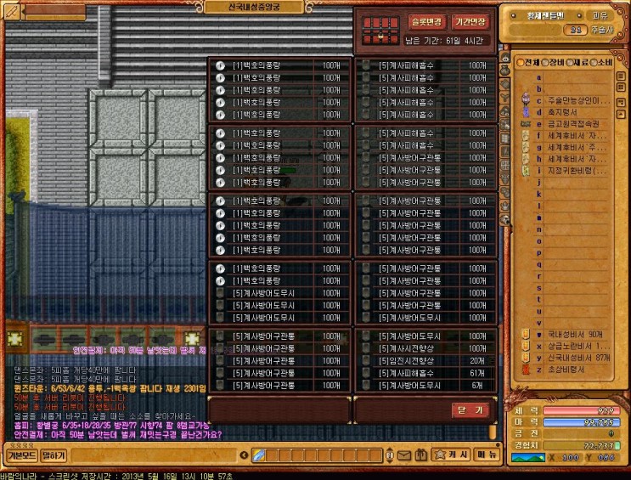Image resolution: width=631 pixels, height=480 pixels.
Task: Click the 지정귀환비령 item icon in slot i
Action: pos(525,170)
